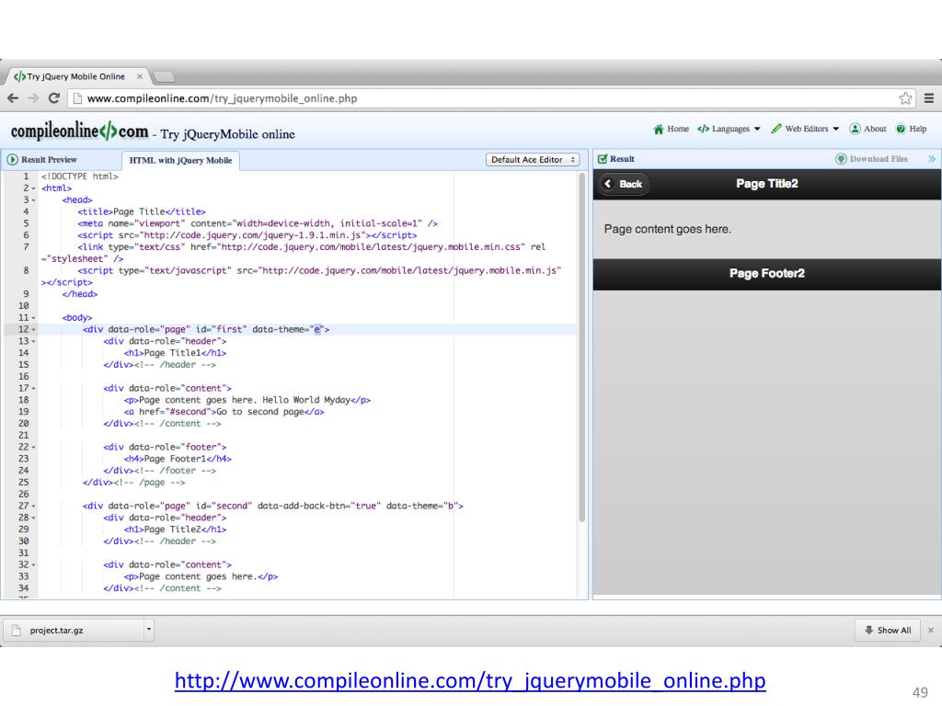Viewport: 942px width, 706px height.
Task: Click the Languages code-bracket icon
Action: click(704, 129)
